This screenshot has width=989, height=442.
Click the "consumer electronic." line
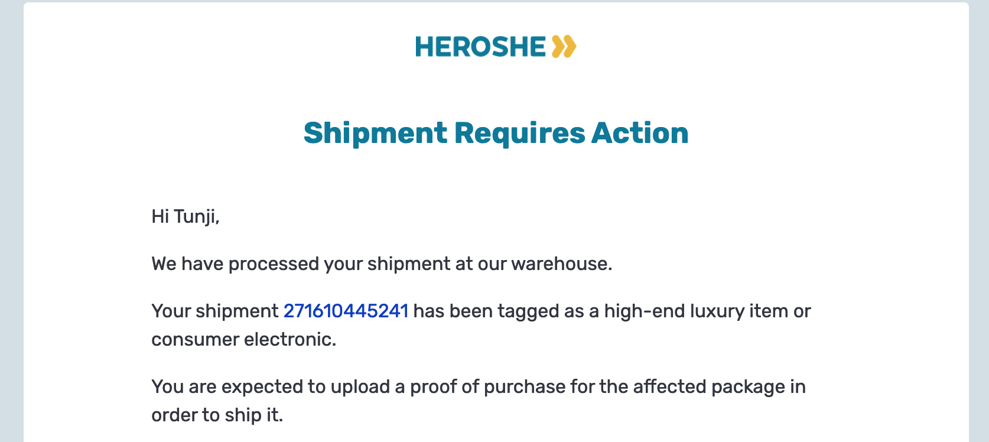244,339
